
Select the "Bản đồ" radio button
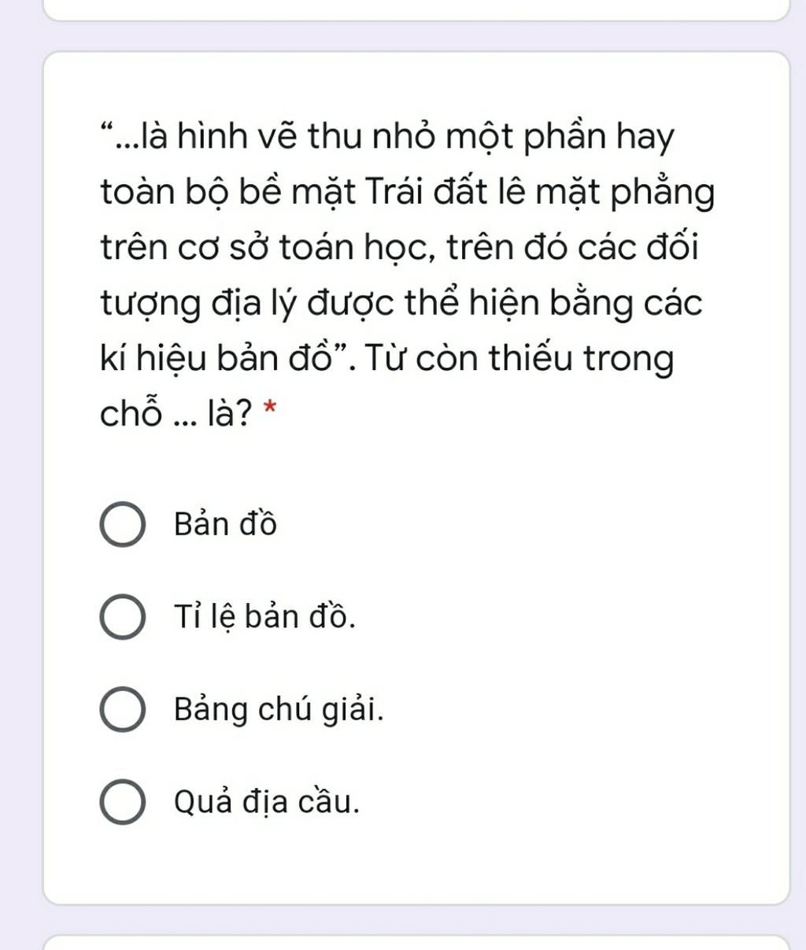tap(122, 526)
